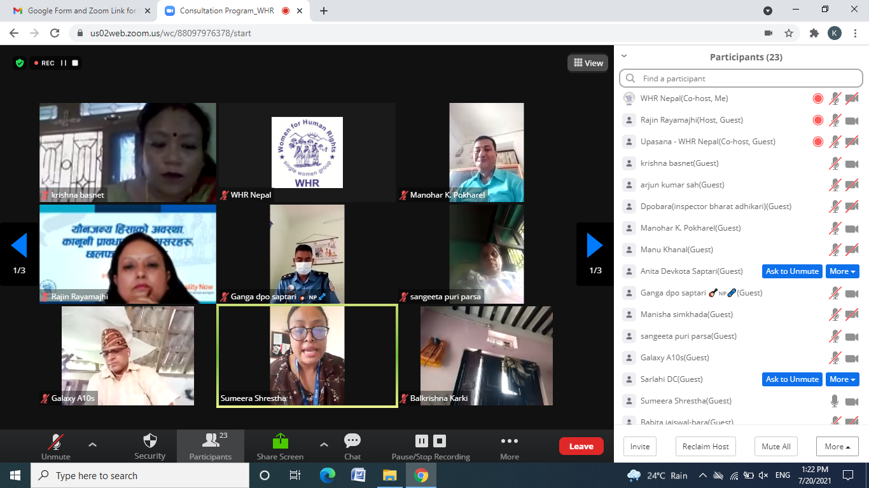This screenshot has height=488, width=869.
Task: Start Share Screen green icon
Action: pyautogui.click(x=280, y=441)
